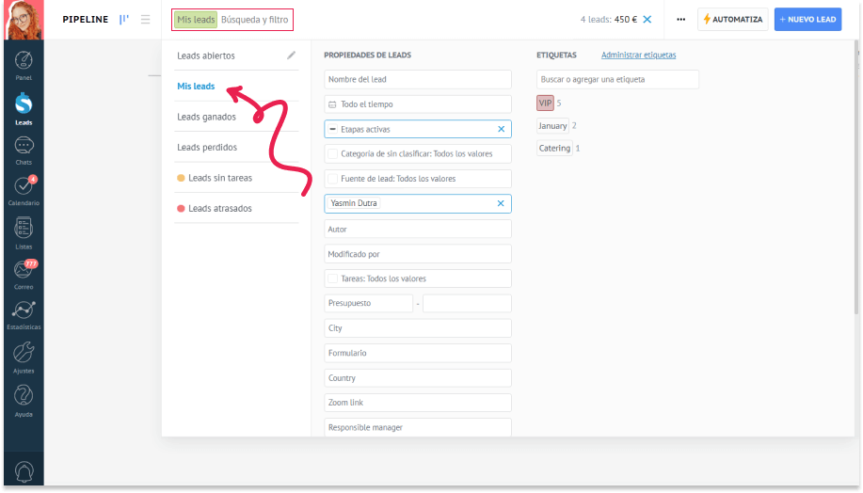Click the pencil edit icon beside Leads abiertos
The width and height of the screenshot is (863, 493).
[291, 56]
